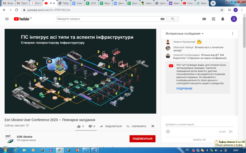Switch to the Gmail 'Входящие' tab
The height and width of the screenshot is (153, 246).
coord(8,3)
